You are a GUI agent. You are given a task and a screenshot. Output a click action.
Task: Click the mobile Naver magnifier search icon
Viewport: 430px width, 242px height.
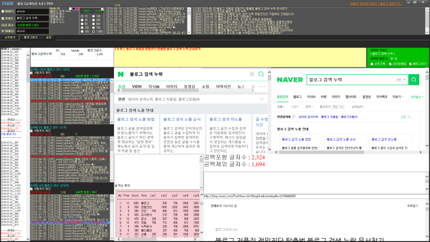coord(261,74)
